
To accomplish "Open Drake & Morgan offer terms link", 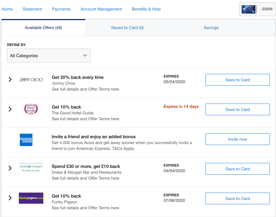I will tap(85, 178).
